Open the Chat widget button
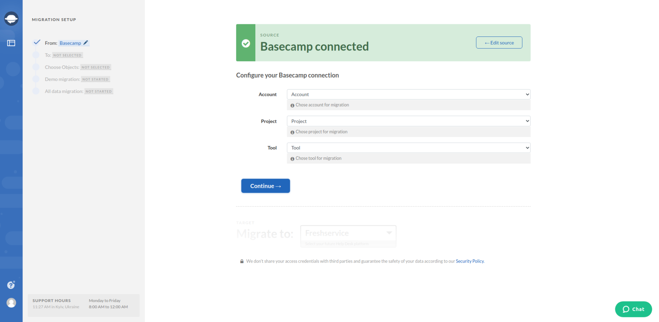 pyautogui.click(x=633, y=309)
